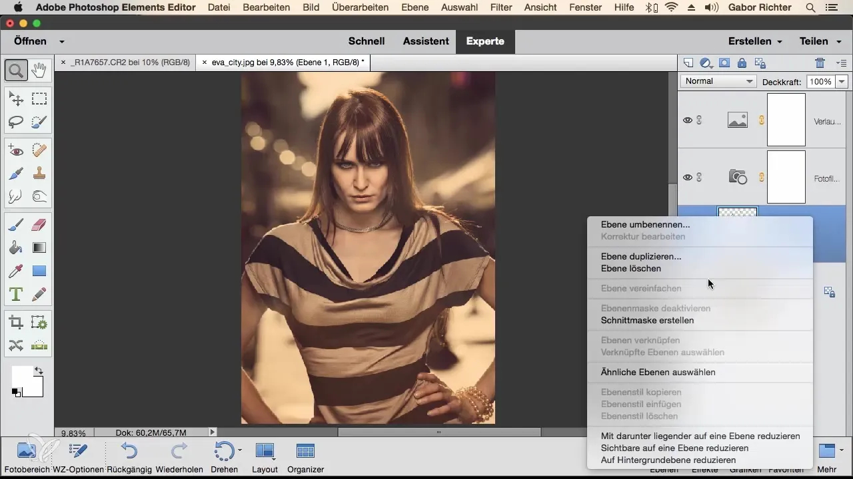Viewport: 853px width, 479px height.
Task: Toggle mask link on Verlauf layer
Action: click(761, 120)
